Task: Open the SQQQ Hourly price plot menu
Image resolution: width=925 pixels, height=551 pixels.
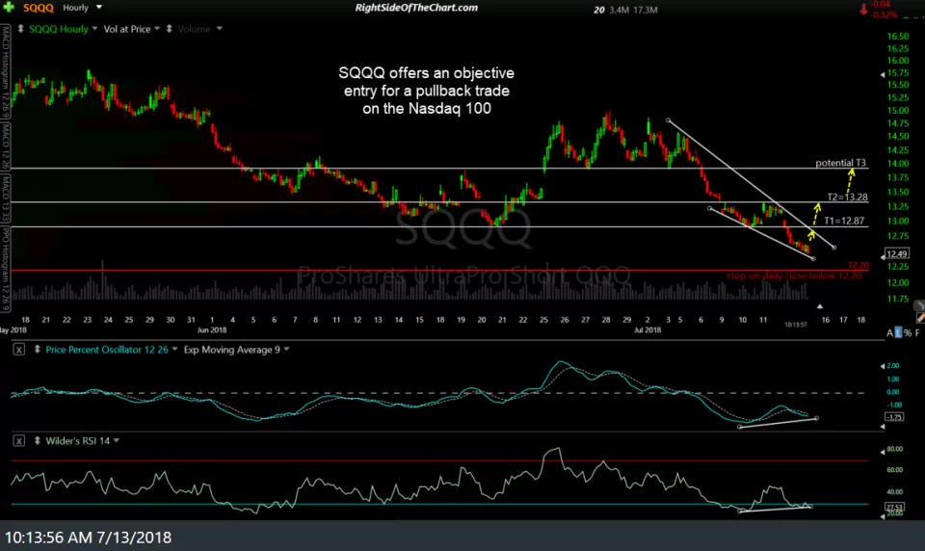Action: [94, 28]
